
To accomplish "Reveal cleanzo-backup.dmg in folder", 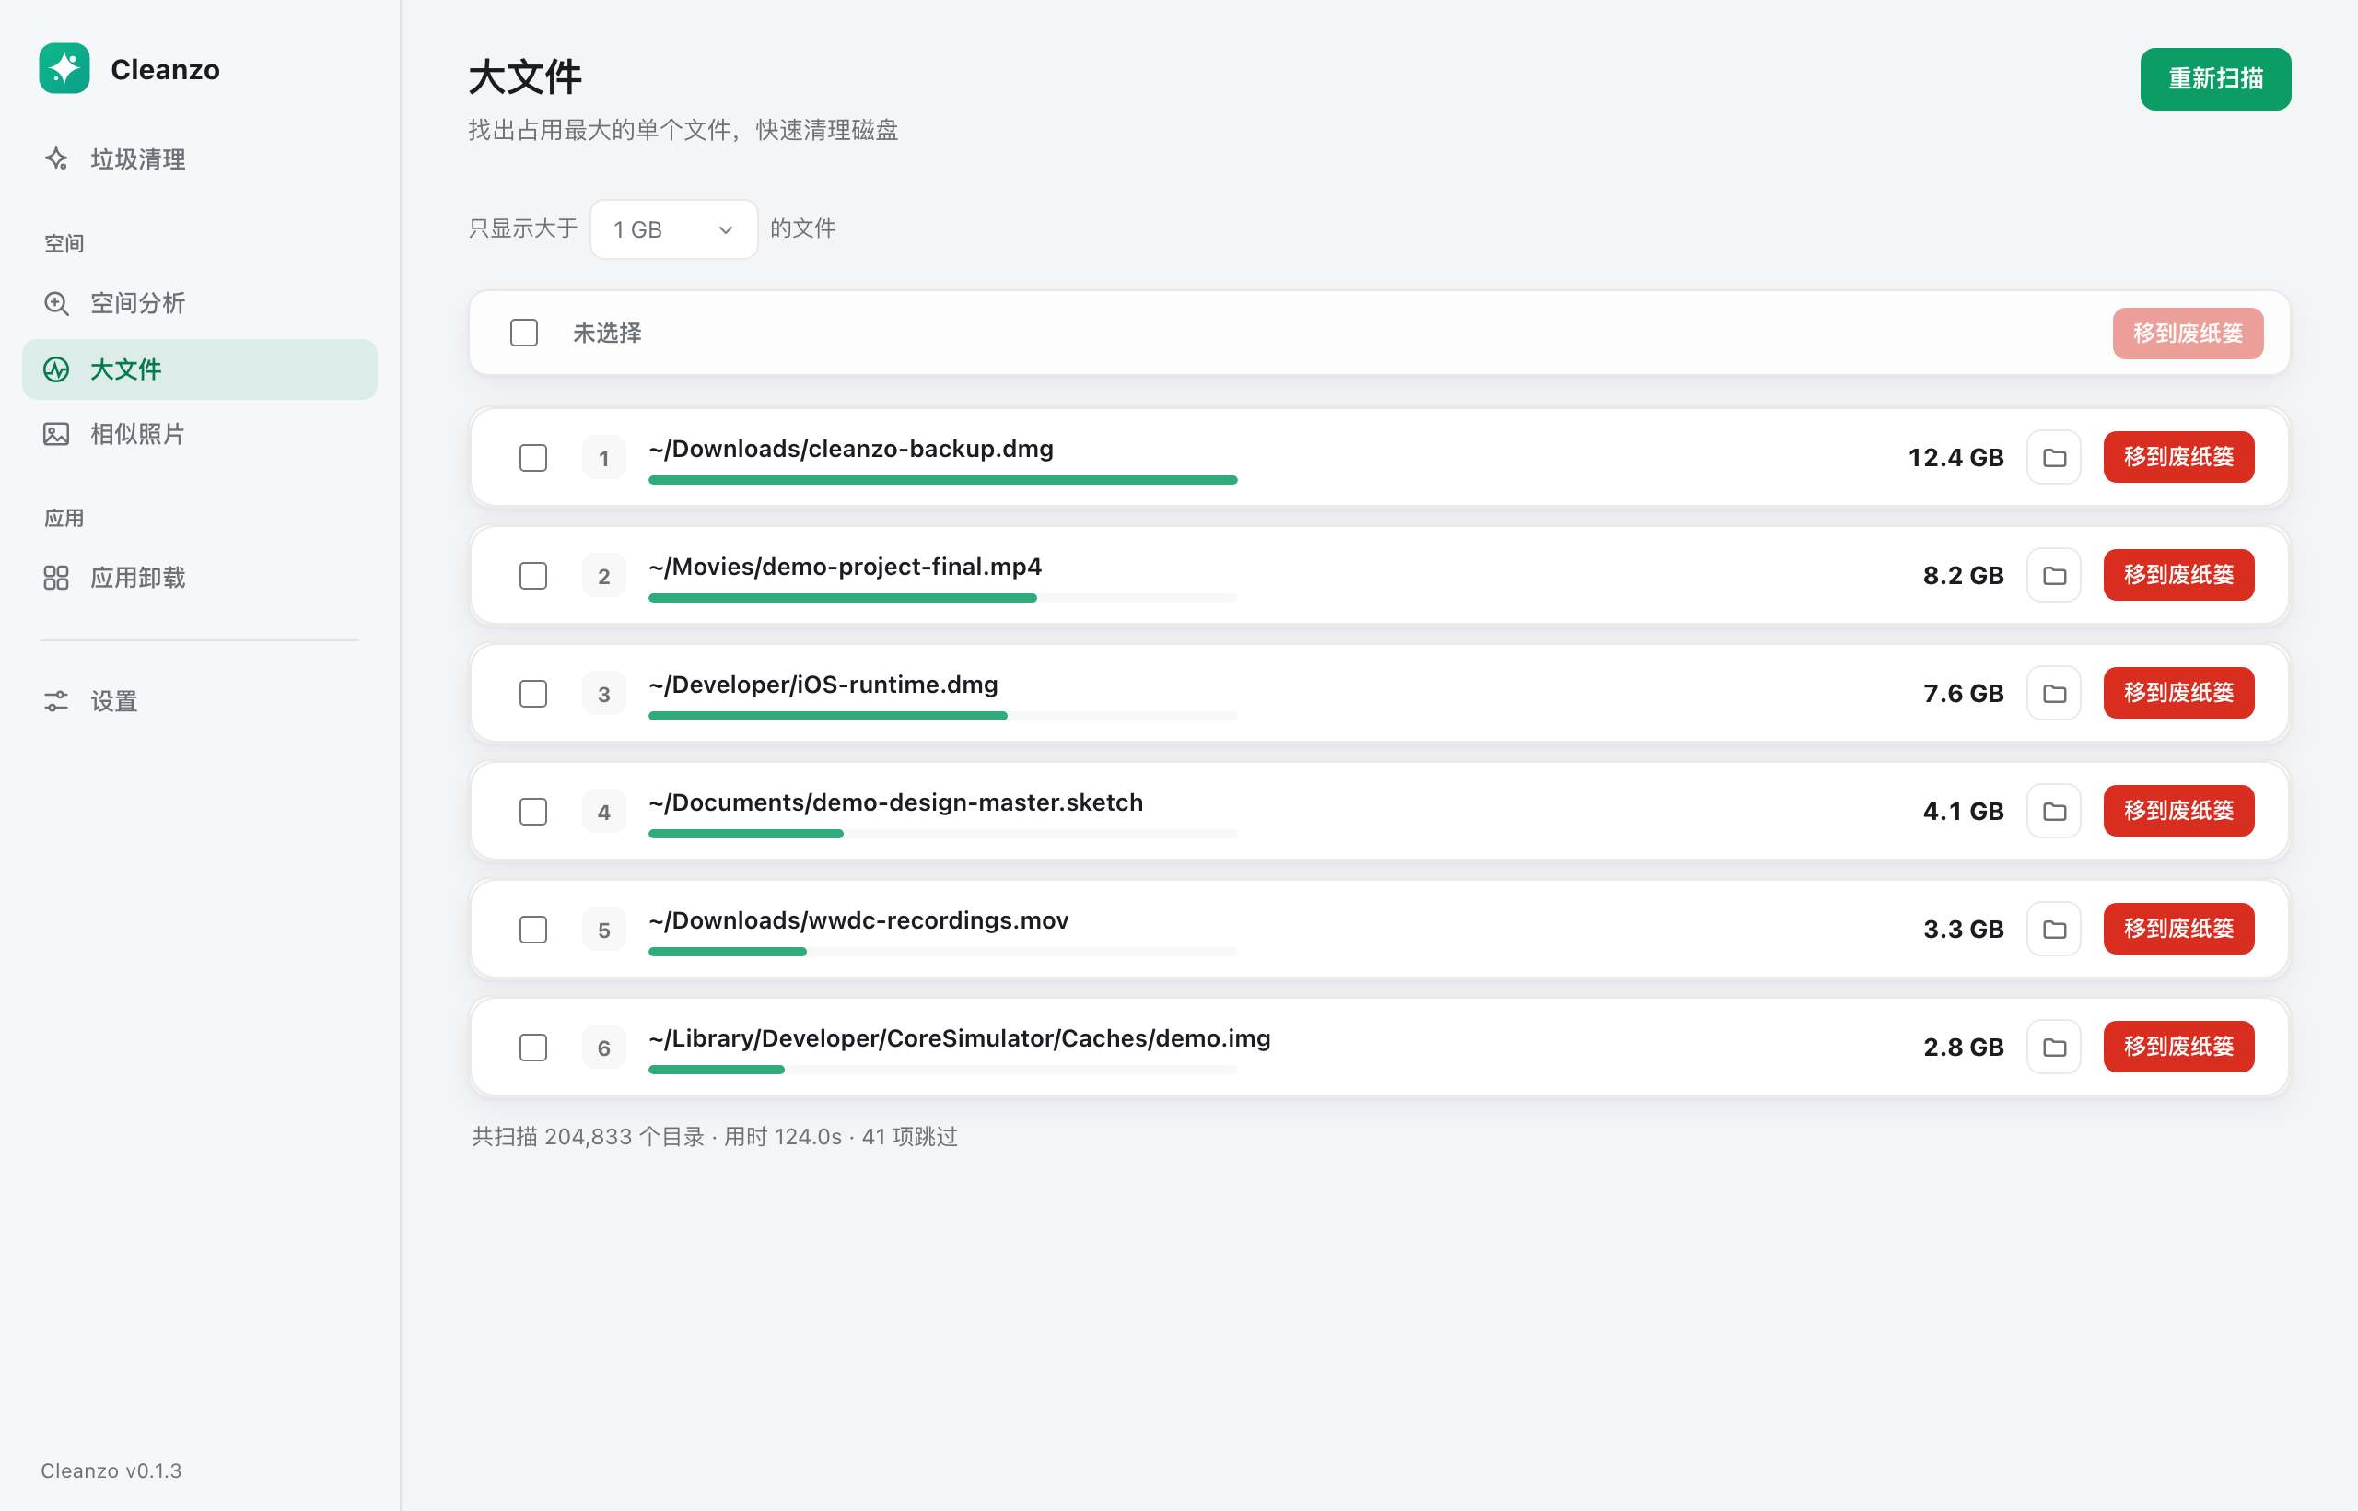I will [2054, 457].
